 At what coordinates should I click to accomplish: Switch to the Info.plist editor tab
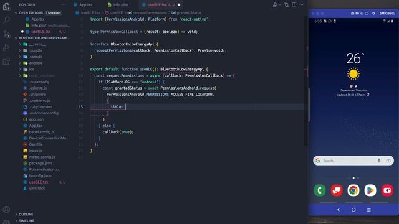(121, 5)
